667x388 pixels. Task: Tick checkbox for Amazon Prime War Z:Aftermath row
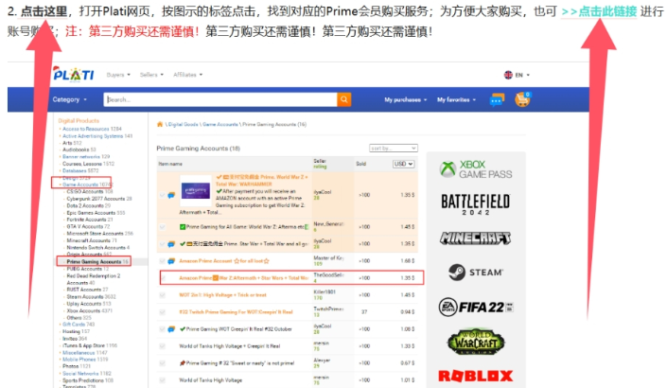tap(162, 278)
